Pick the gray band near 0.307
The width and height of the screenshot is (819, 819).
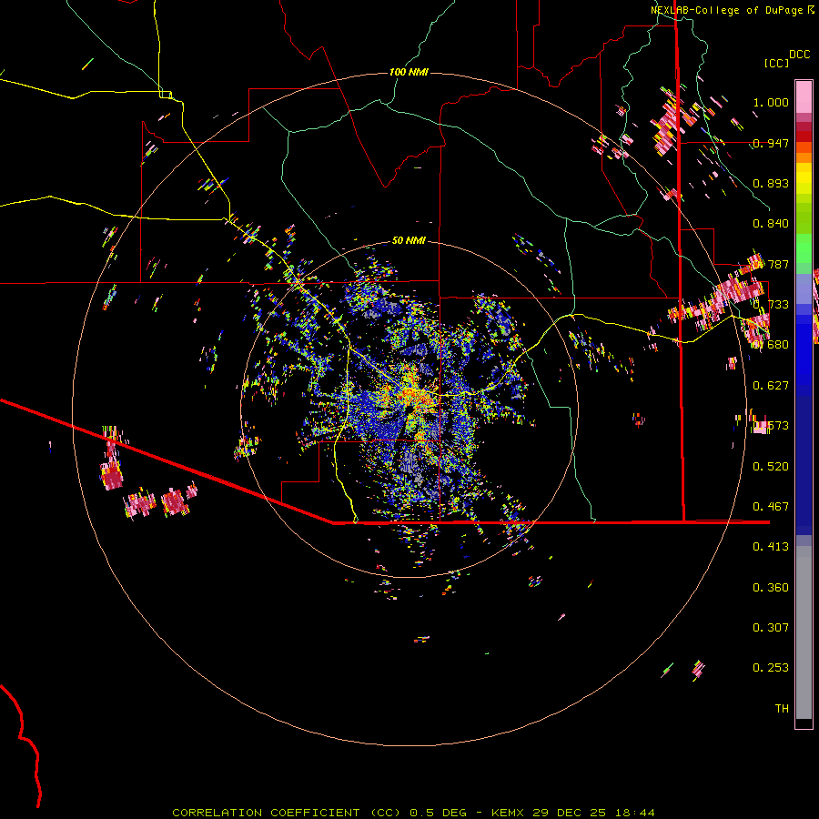[x=804, y=632]
